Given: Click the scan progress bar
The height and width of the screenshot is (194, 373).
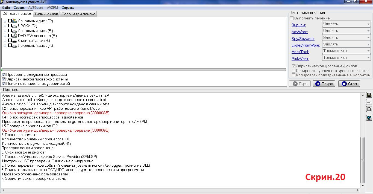Looking at the screenshot, I should (144, 70).
